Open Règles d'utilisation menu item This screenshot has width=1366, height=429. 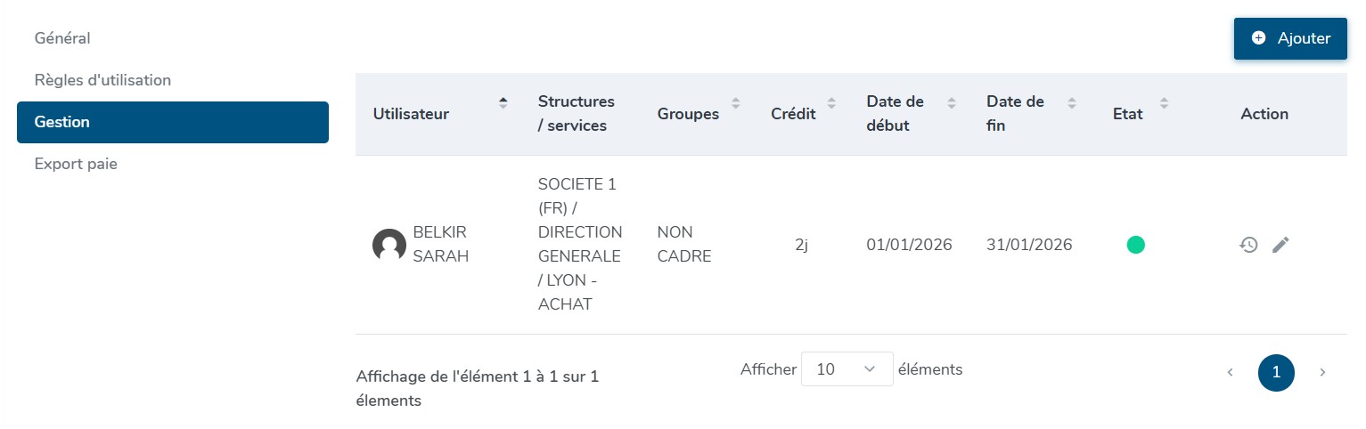[x=102, y=80]
